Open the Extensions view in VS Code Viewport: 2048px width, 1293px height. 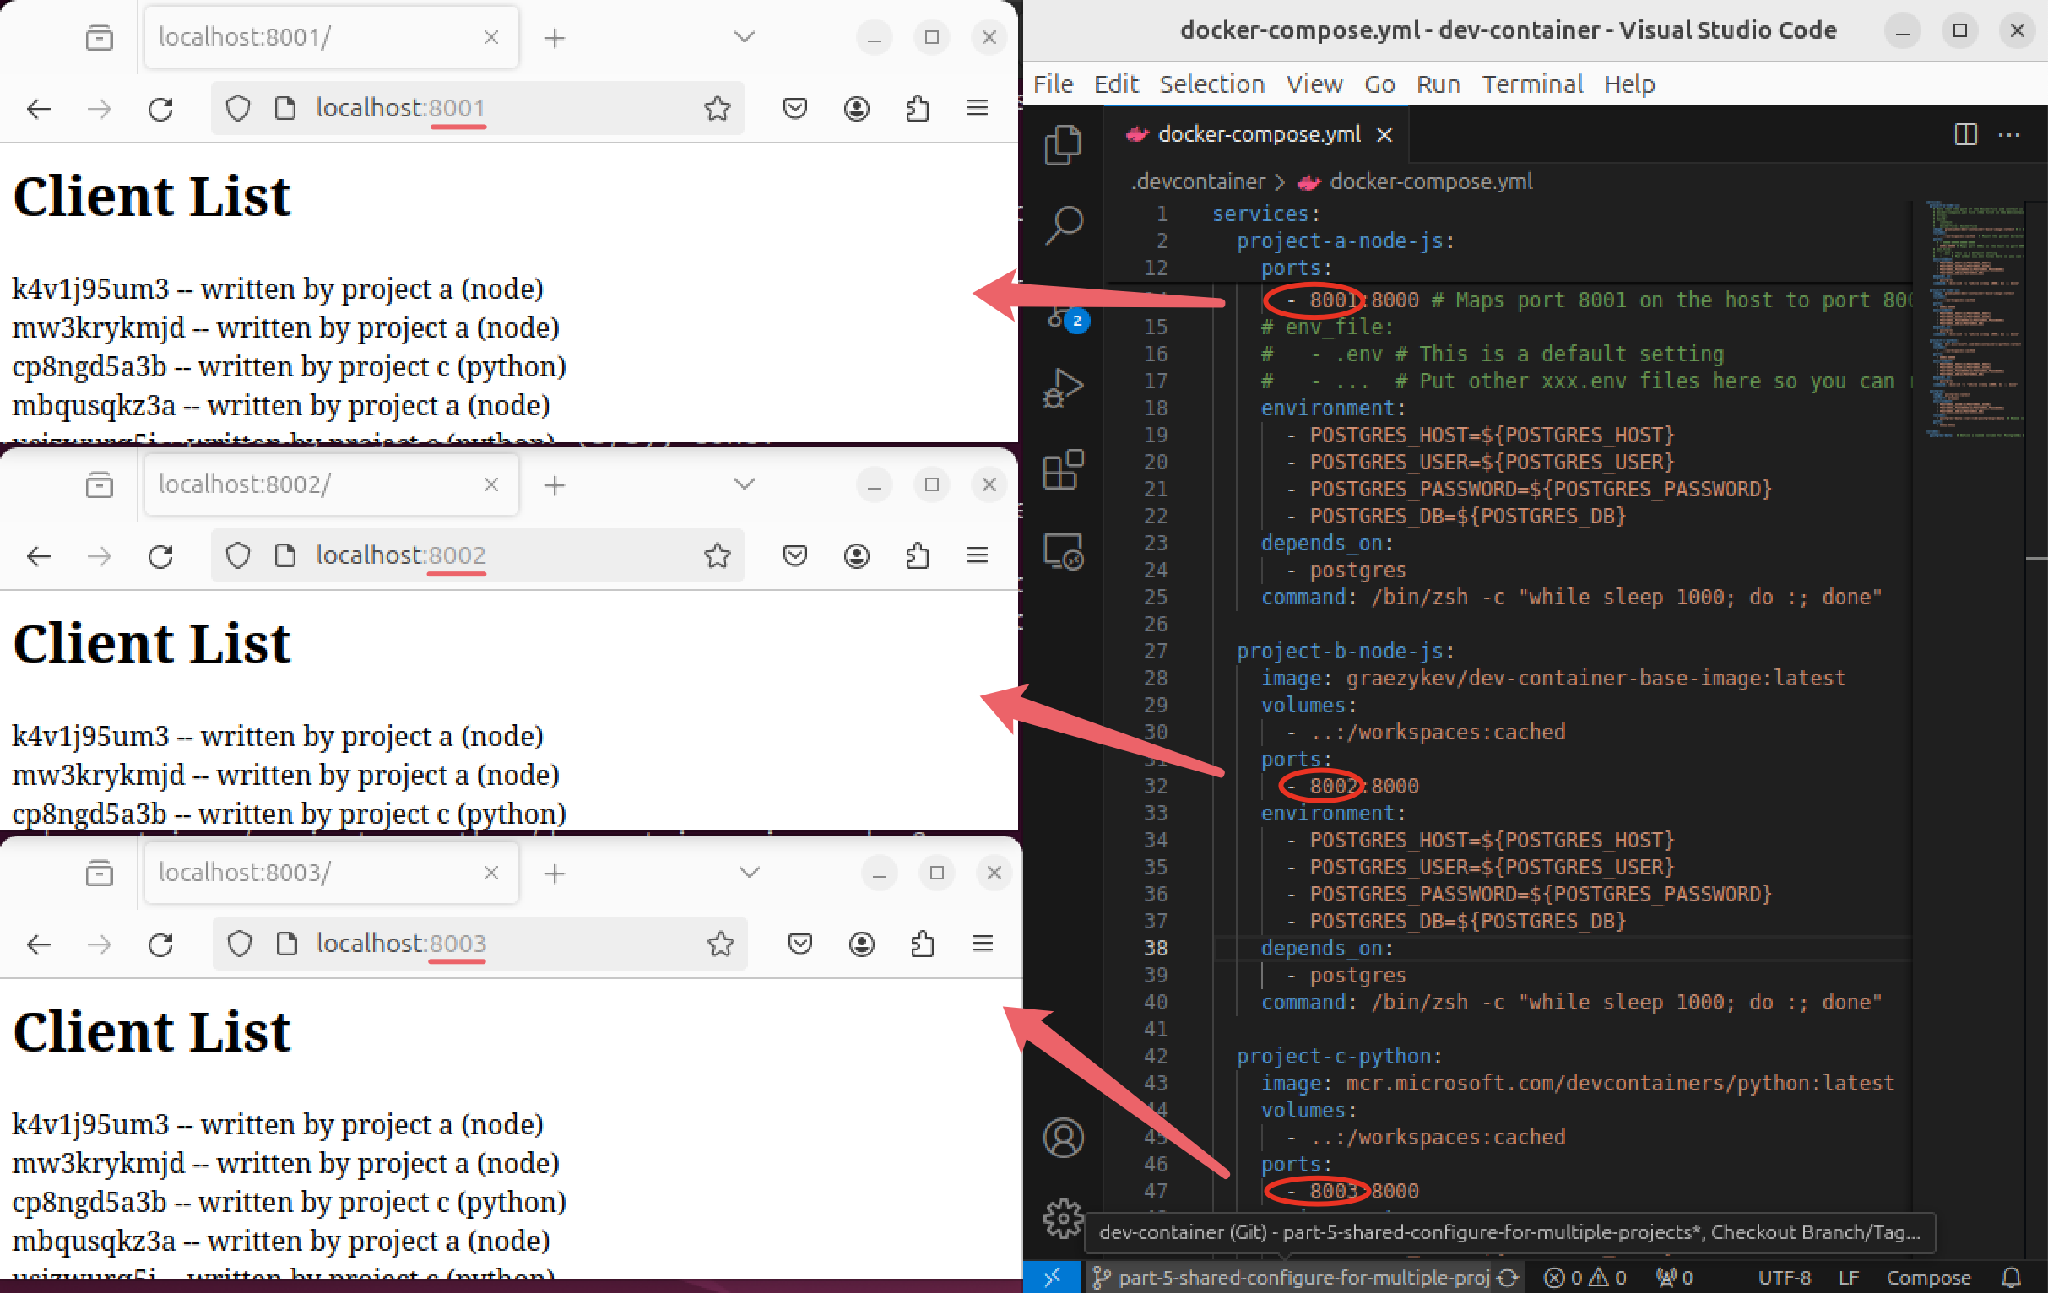[x=1062, y=469]
